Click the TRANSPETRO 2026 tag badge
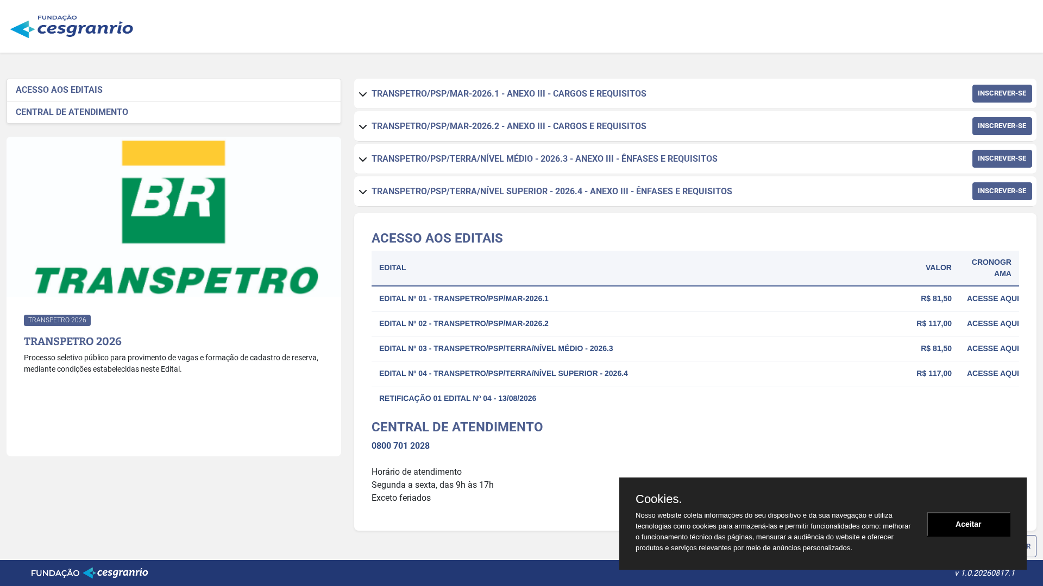This screenshot has width=1043, height=586. 57,320
